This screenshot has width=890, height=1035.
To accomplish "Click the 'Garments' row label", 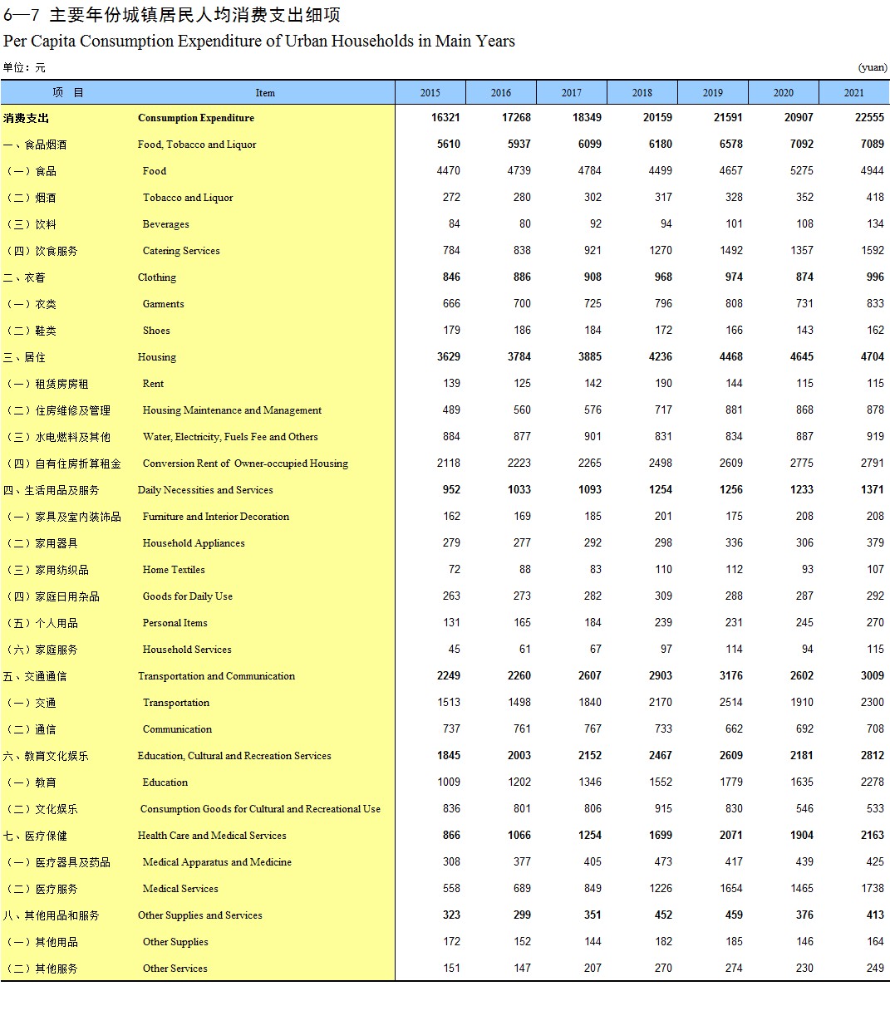I will tap(163, 304).
